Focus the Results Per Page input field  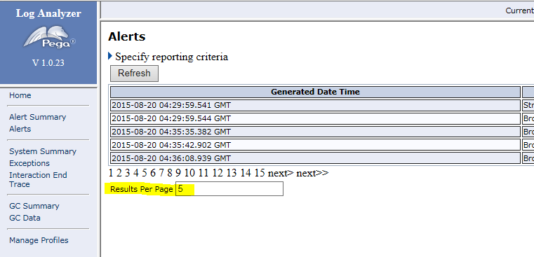tap(229, 188)
